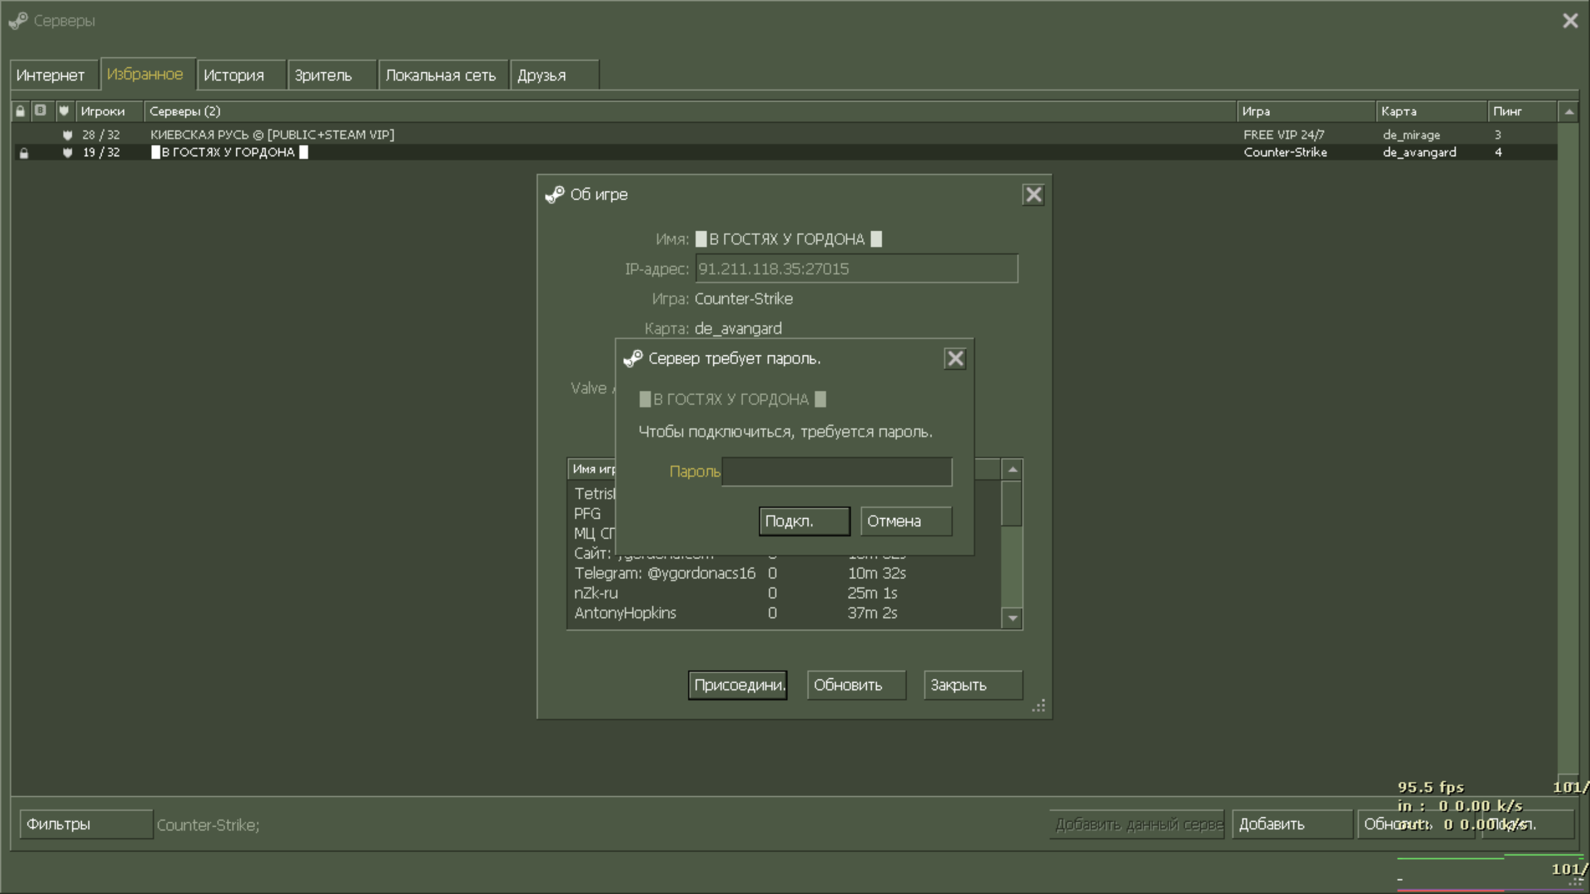Switch to the История tab
The height and width of the screenshot is (894, 1590).
tap(234, 75)
